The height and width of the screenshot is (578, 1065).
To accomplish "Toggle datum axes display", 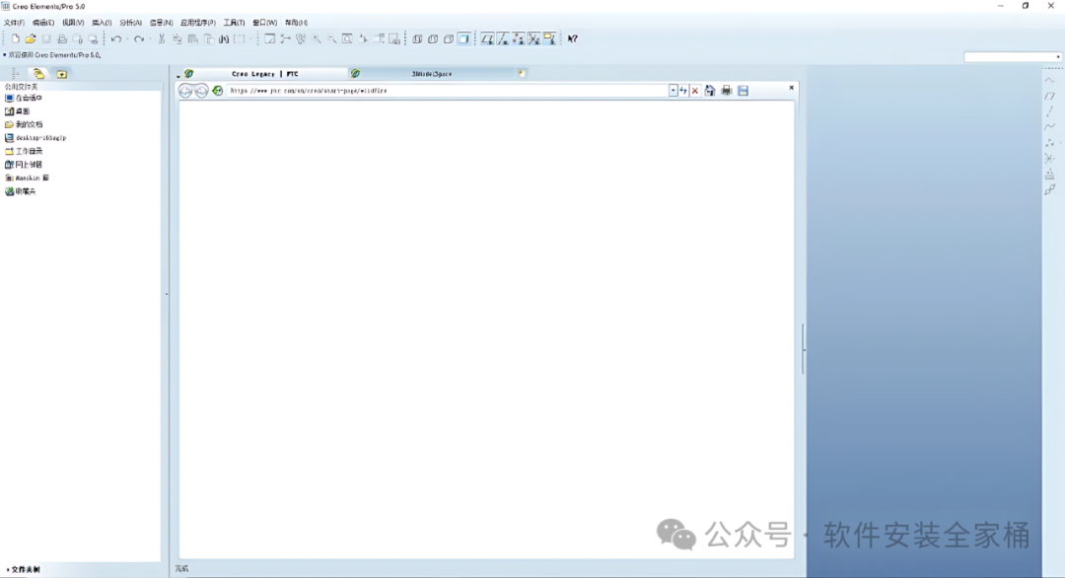I will coord(503,38).
